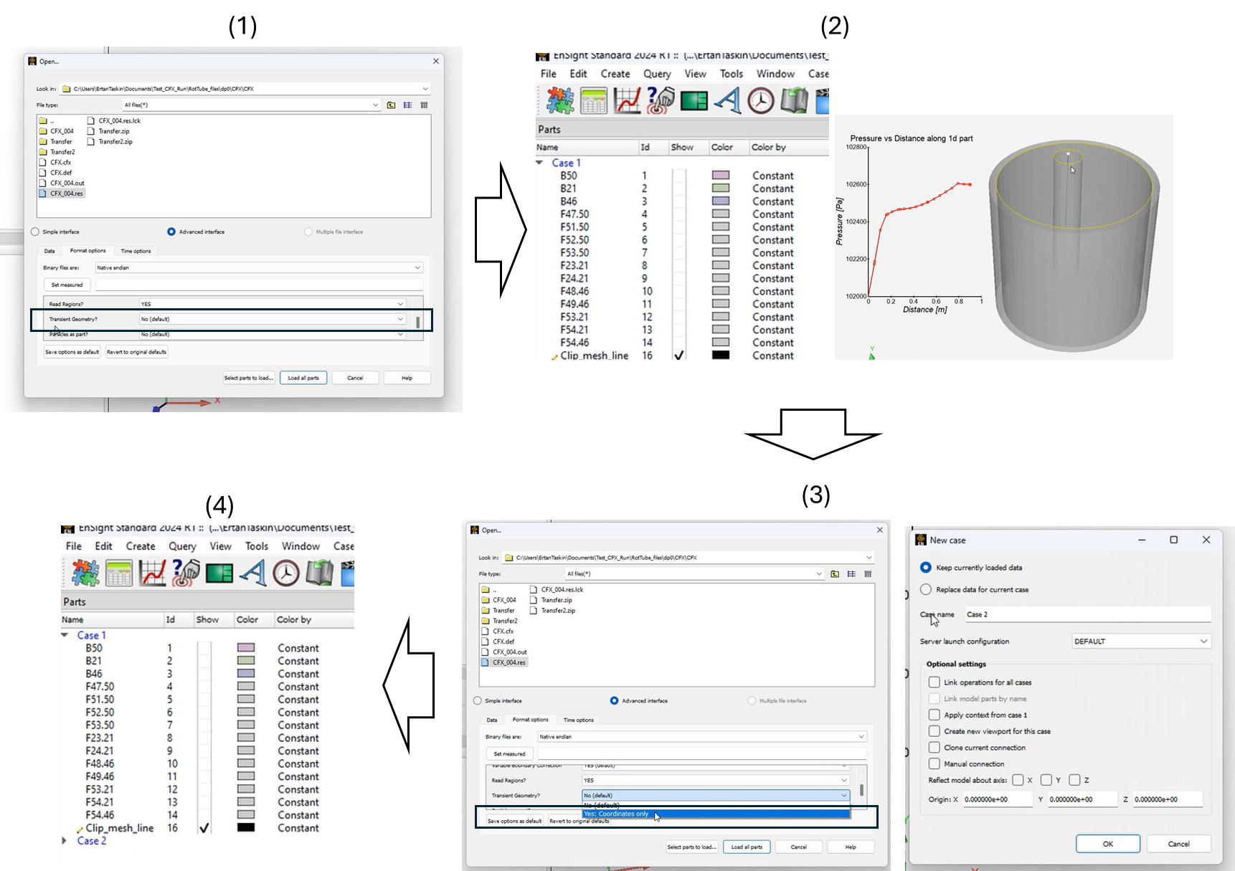Activate the interactive probe query tool
Screen dimensions: 1235x871
point(660,100)
